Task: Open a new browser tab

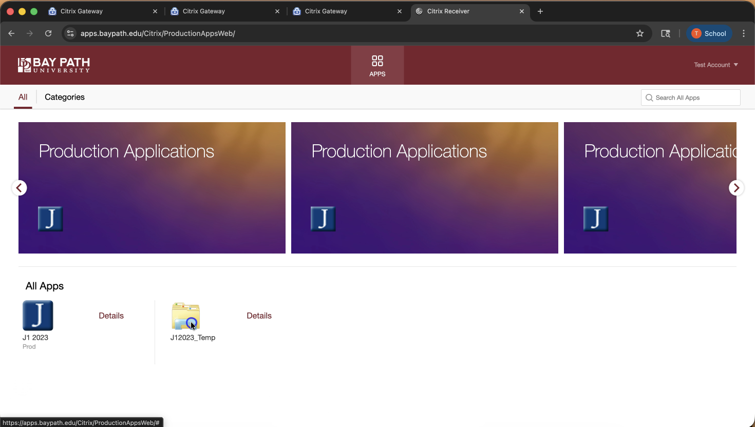Action: [540, 11]
